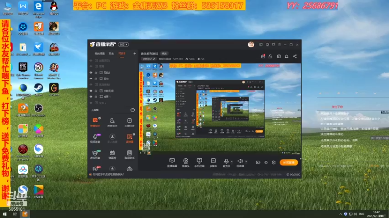Screen dimensions: 389x218
Task: Edit the stream title pill with the pencil
Action: click(149, 59)
